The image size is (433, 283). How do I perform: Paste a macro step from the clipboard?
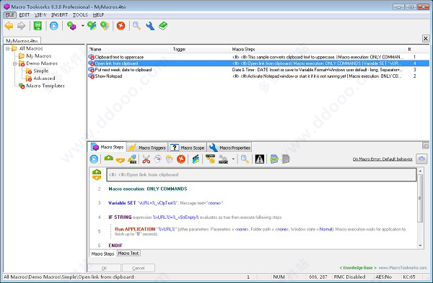click(170, 159)
